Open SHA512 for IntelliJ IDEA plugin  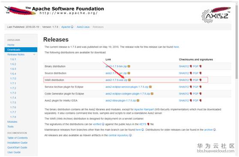(x=184, y=101)
